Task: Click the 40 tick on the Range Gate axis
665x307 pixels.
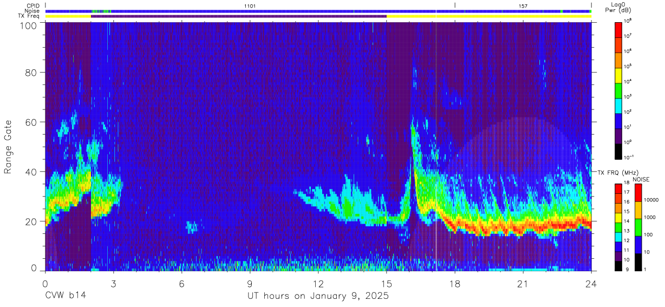Action: pyautogui.click(x=31, y=172)
